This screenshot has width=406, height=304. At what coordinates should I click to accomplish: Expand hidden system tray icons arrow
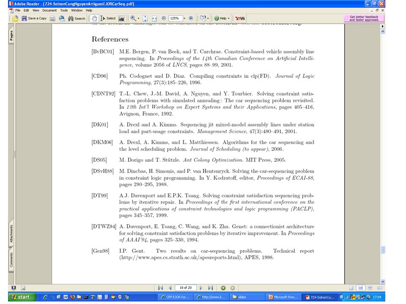342,297
